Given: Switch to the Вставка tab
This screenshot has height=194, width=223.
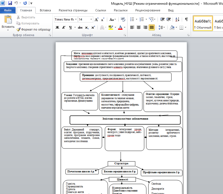Looking at the screenshot, I should pyautogui.click(x=45, y=10).
